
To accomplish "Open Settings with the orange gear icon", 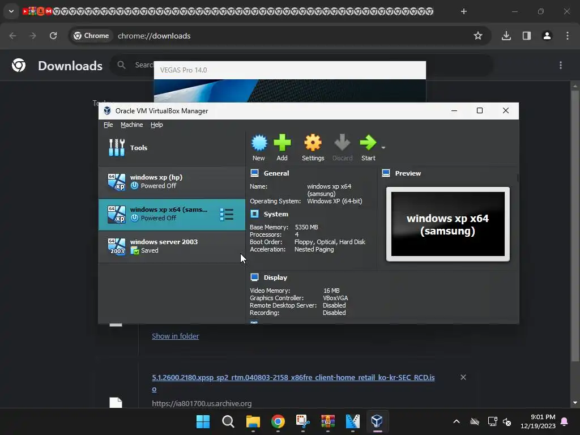I will point(313,143).
